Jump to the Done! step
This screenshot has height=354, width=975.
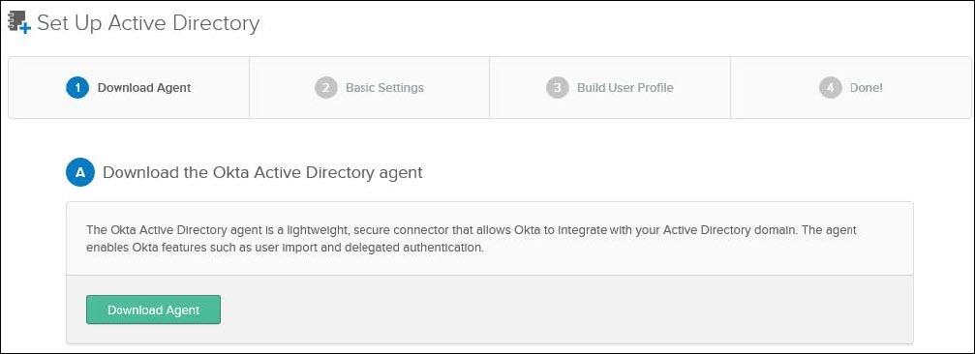(851, 88)
